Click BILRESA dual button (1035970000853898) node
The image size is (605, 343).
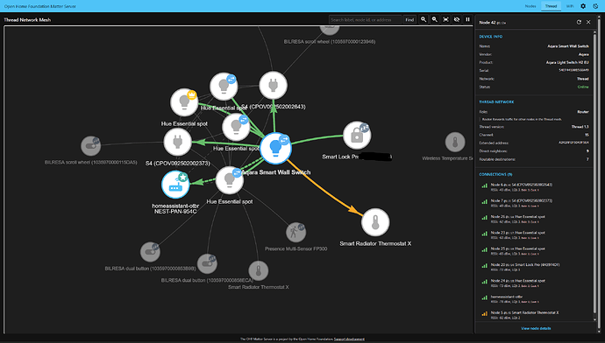pos(150,252)
